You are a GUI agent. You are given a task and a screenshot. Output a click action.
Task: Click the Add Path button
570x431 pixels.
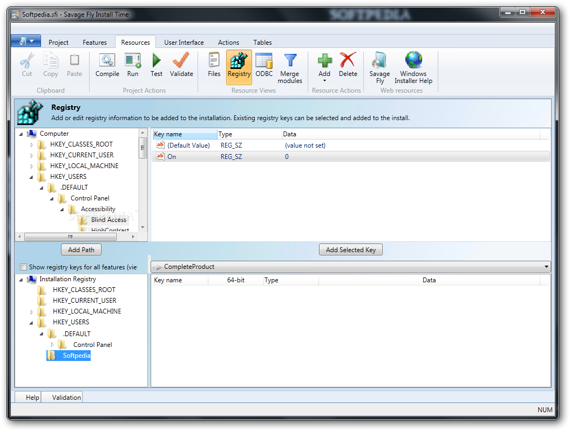coord(81,250)
